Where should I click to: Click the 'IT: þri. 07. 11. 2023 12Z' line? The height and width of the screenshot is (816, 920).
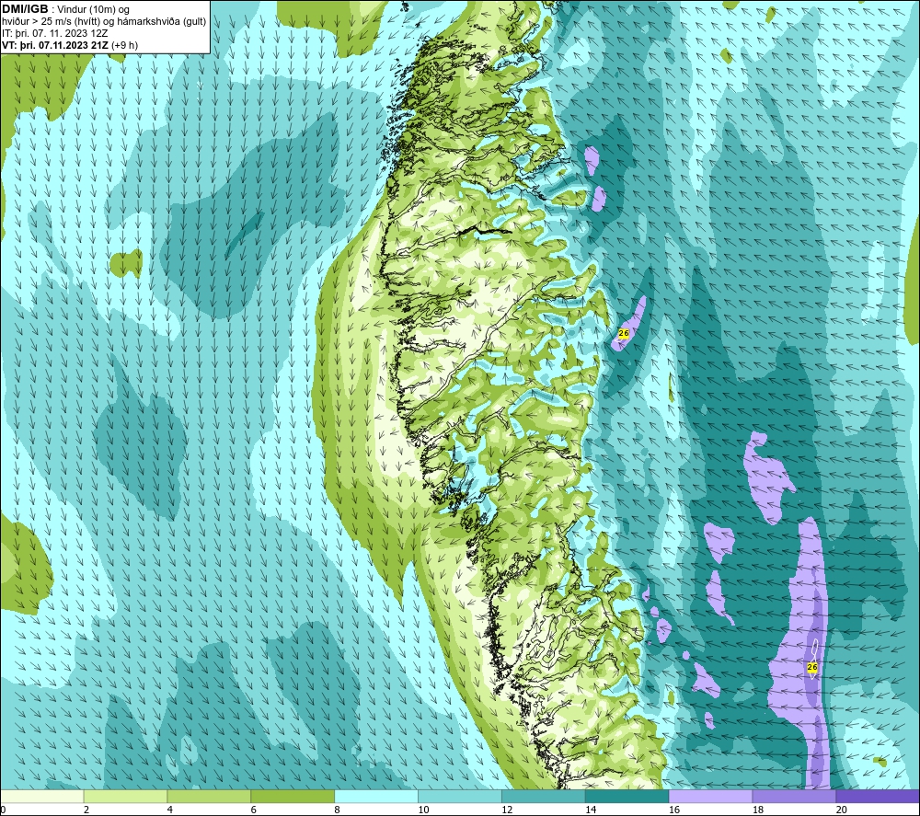pyautogui.click(x=54, y=33)
